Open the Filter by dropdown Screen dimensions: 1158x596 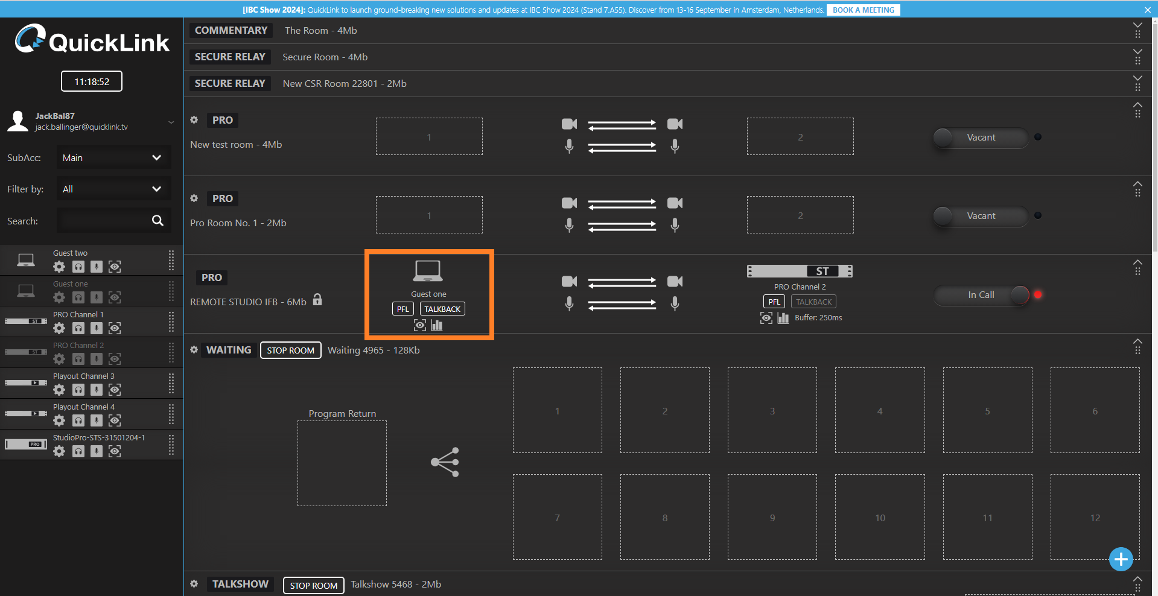pyautogui.click(x=113, y=189)
